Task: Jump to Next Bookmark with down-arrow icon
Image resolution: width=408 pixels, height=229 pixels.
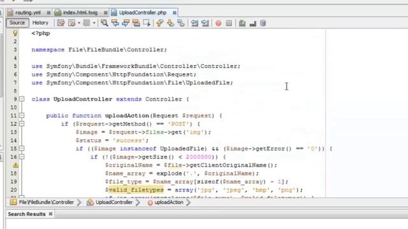Action: click(x=170, y=23)
